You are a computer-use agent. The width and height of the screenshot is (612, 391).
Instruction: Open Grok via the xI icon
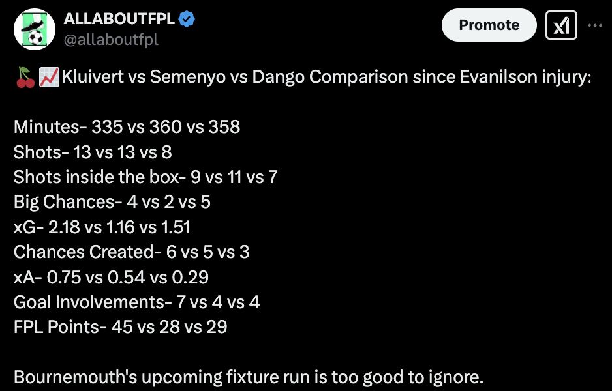[x=561, y=25]
